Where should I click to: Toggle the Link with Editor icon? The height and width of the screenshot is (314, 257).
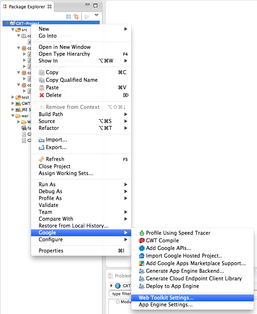coord(76,17)
